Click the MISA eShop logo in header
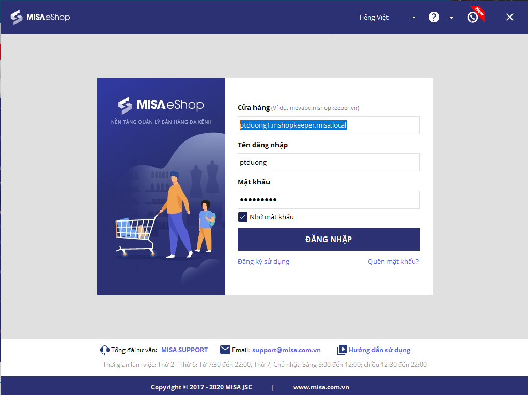This screenshot has width=528, height=395. point(40,17)
